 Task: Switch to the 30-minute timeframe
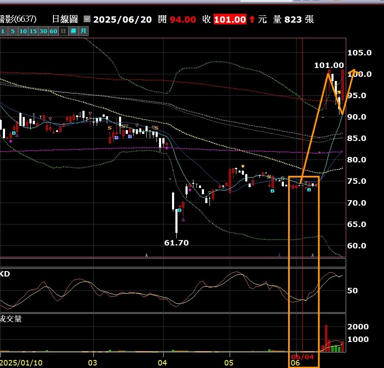pyautogui.click(x=43, y=31)
